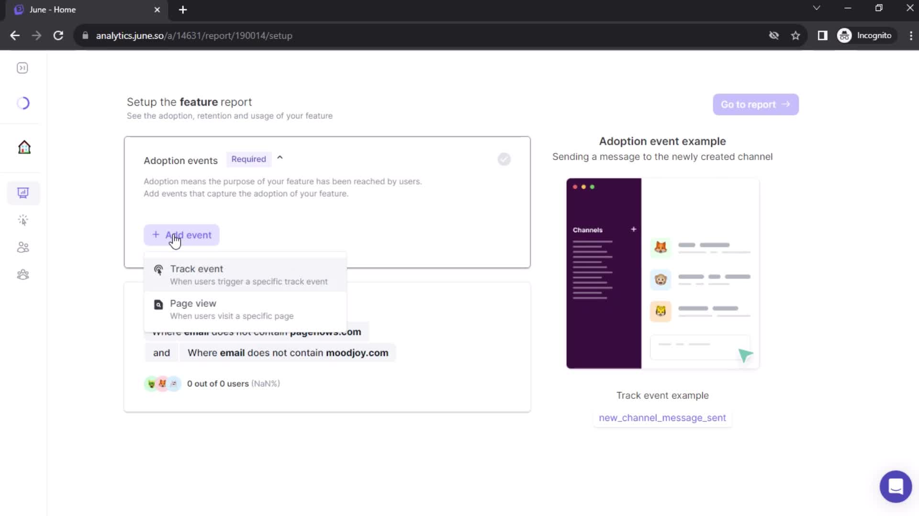Viewport: 919px width, 516px height.
Task: Click the home icon in the sidebar
Action: (x=23, y=146)
